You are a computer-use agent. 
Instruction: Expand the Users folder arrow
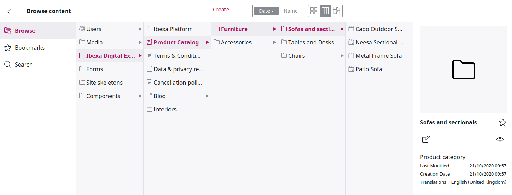(140, 29)
